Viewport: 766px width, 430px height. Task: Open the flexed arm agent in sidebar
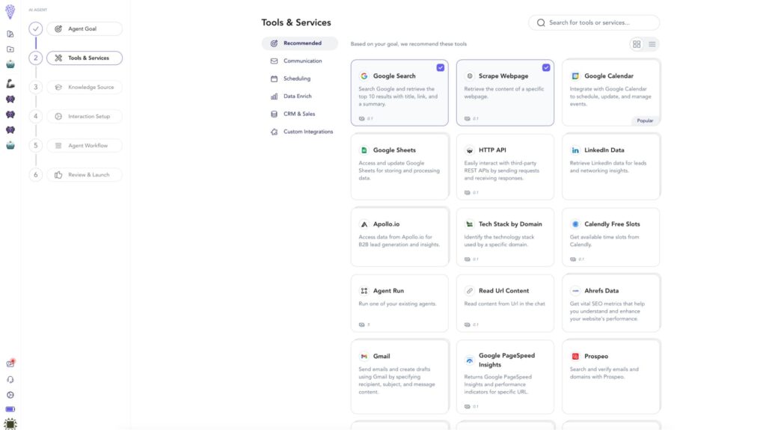tap(10, 84)
